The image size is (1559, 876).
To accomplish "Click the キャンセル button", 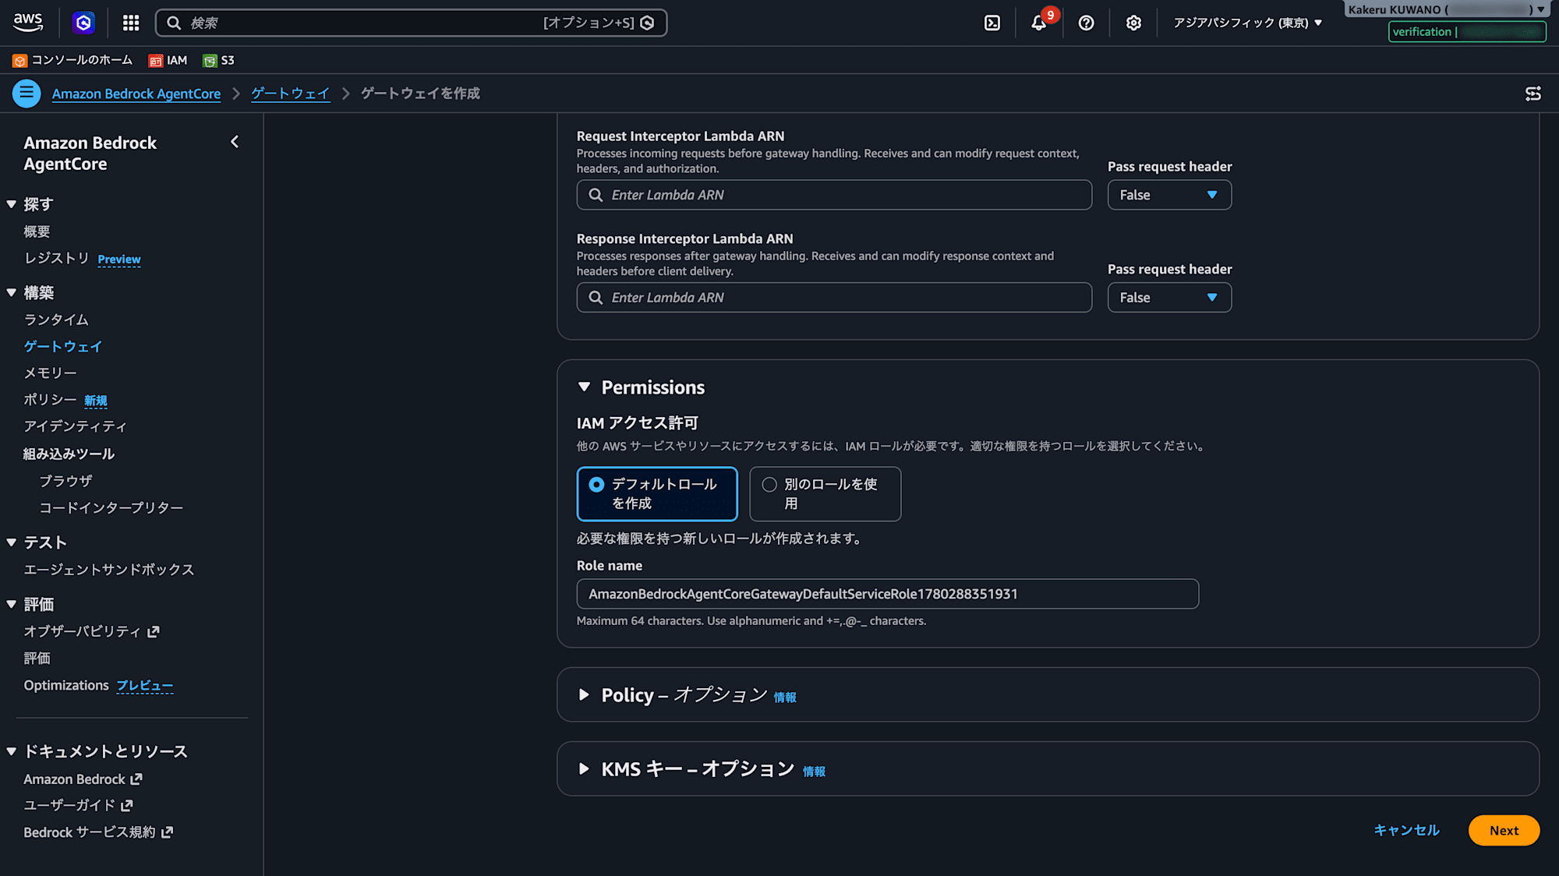I will pos(1406,830).
